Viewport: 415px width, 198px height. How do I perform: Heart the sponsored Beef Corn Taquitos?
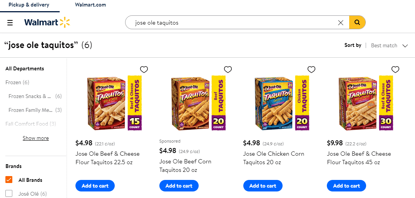coord(228,70)
